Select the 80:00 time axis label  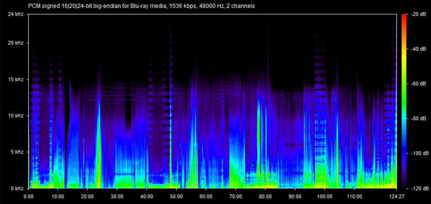(x=265, y=197)
